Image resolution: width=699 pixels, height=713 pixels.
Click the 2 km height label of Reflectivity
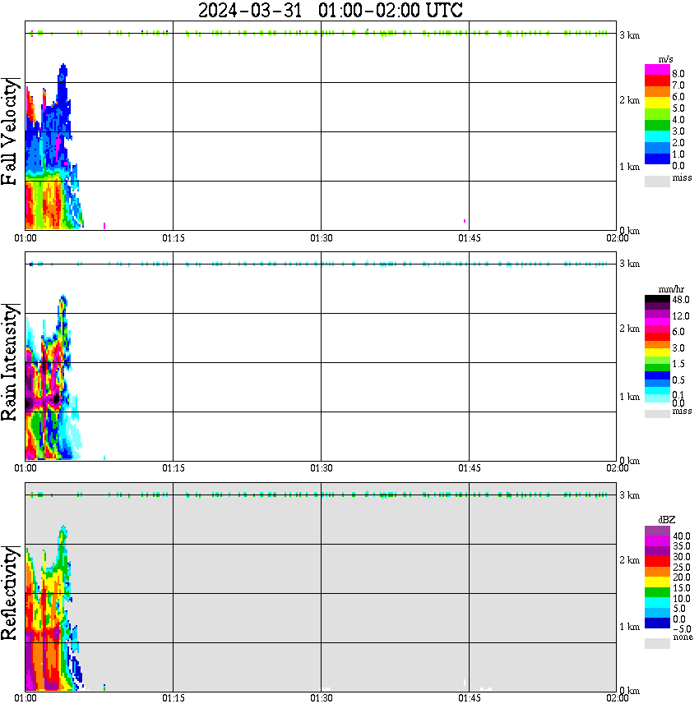tap(629, 560)
